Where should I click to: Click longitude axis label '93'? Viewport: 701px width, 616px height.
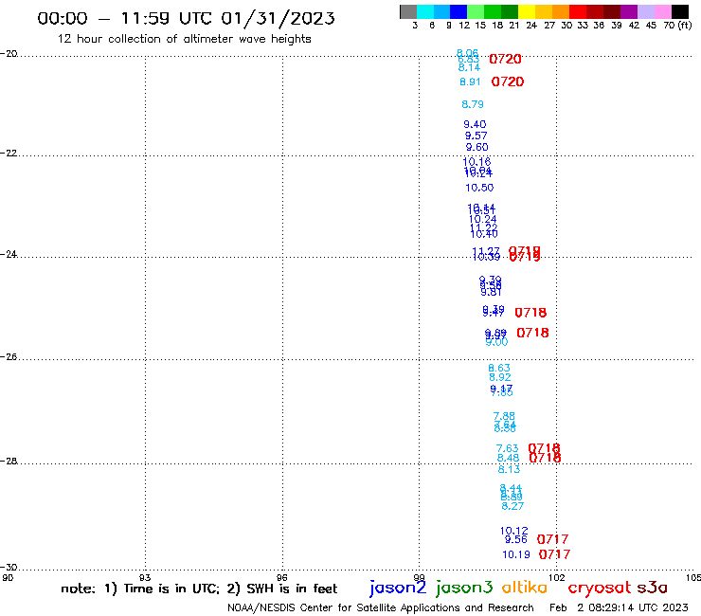(145, 578)
